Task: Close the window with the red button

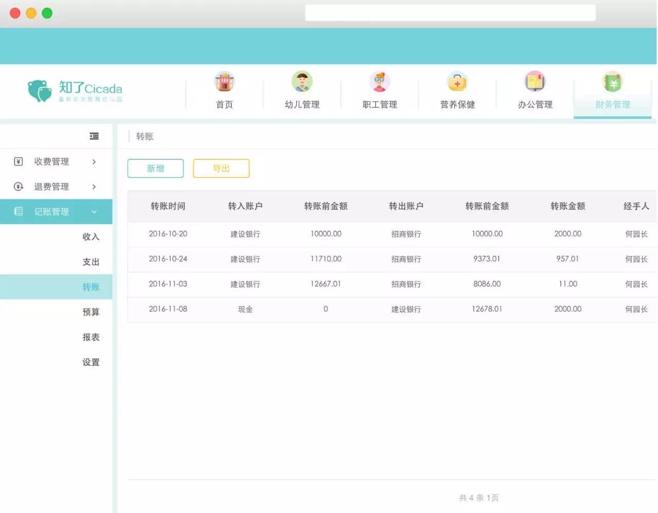Action: [x=15, y=13]
